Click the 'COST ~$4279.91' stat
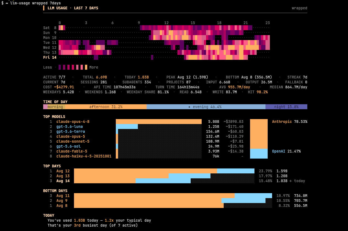Image resolution: width=348 pixels, height=231 pixels. 59,87
